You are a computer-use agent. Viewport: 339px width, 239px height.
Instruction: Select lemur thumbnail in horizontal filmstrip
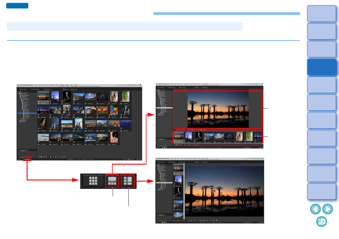(x=239, y=137)
